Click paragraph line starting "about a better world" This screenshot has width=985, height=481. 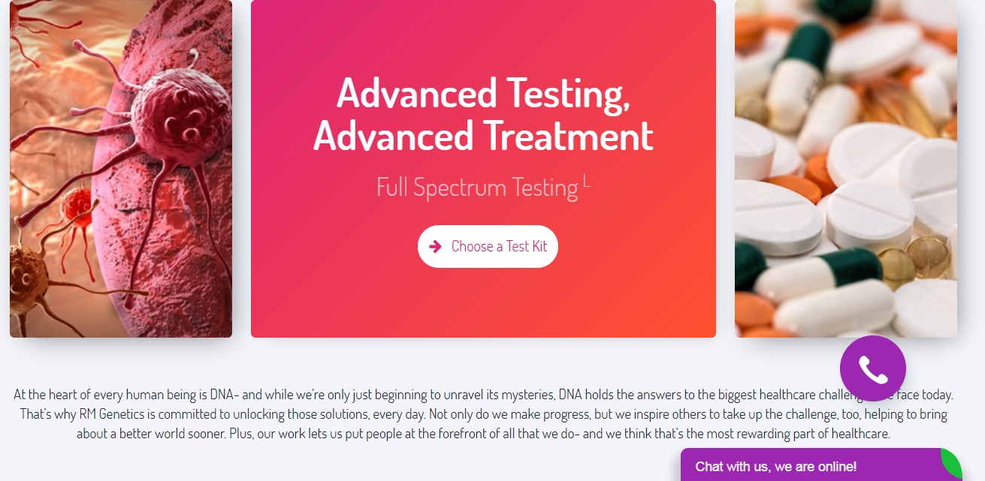[483, 433]
